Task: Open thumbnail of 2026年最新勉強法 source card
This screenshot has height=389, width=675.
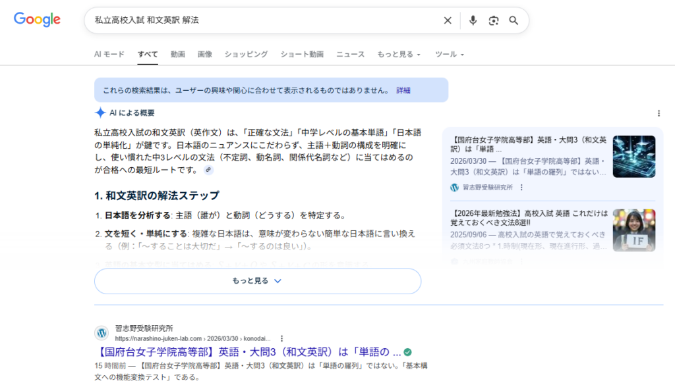Action: (x=633, y=230)
